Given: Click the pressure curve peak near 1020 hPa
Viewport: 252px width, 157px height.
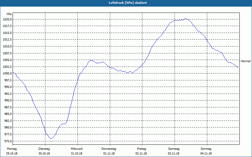Looking at the screenshot, I should (x=185, y=19).
